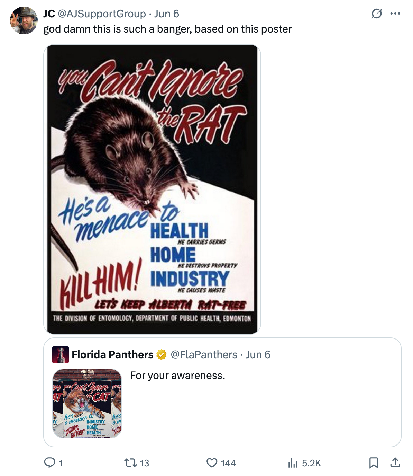
Task: Open JC's profile avatar
Action: point(24,20)
